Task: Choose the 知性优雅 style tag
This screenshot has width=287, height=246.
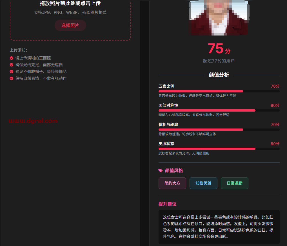Action: pos(203,183)
